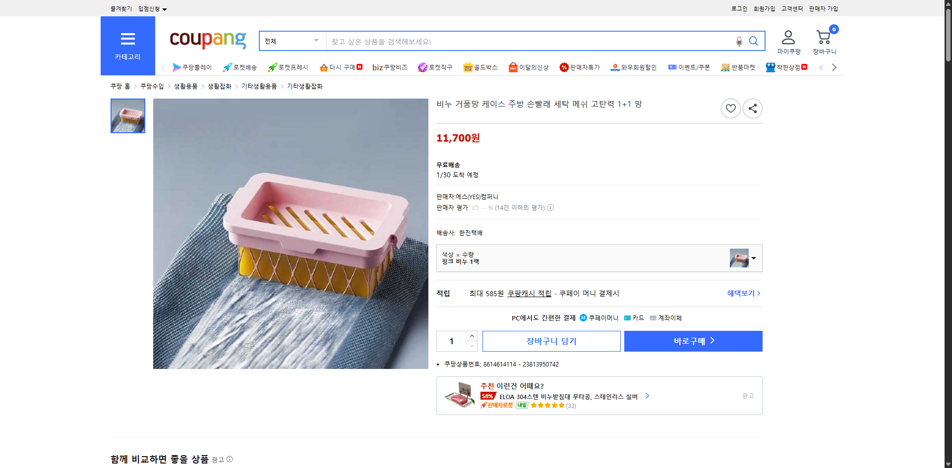Image resolution: width=952 pixels, height=468 pixels.
Task: Start a voice search with the microphone
Action: pos(739,41)
